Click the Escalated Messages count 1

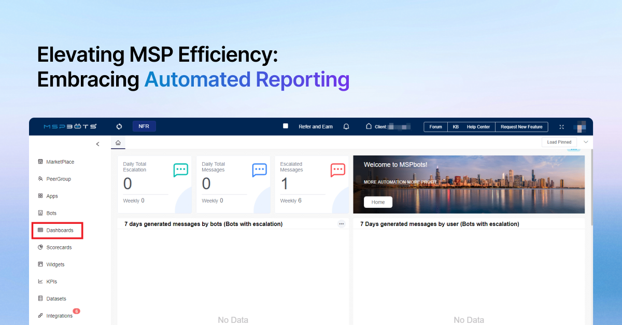[x=284, y=183]
